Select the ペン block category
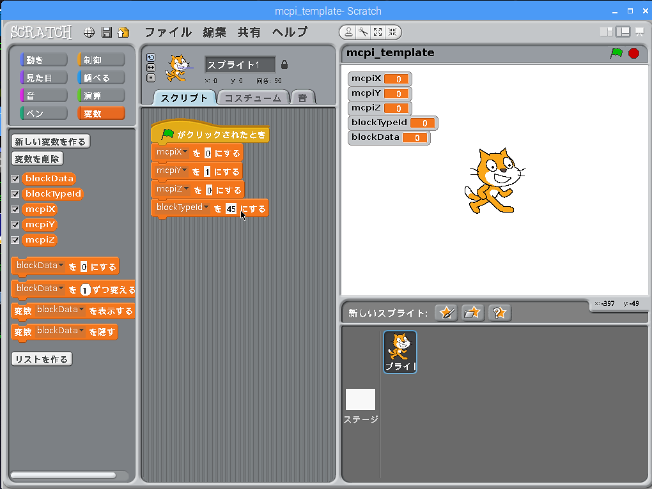This screenshot has height=489, width=652. pos(43,114)
